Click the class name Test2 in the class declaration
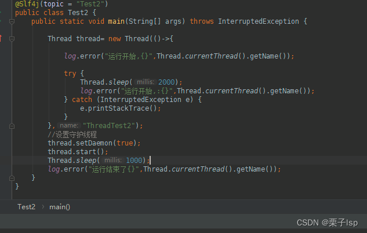 pos(78,13)
